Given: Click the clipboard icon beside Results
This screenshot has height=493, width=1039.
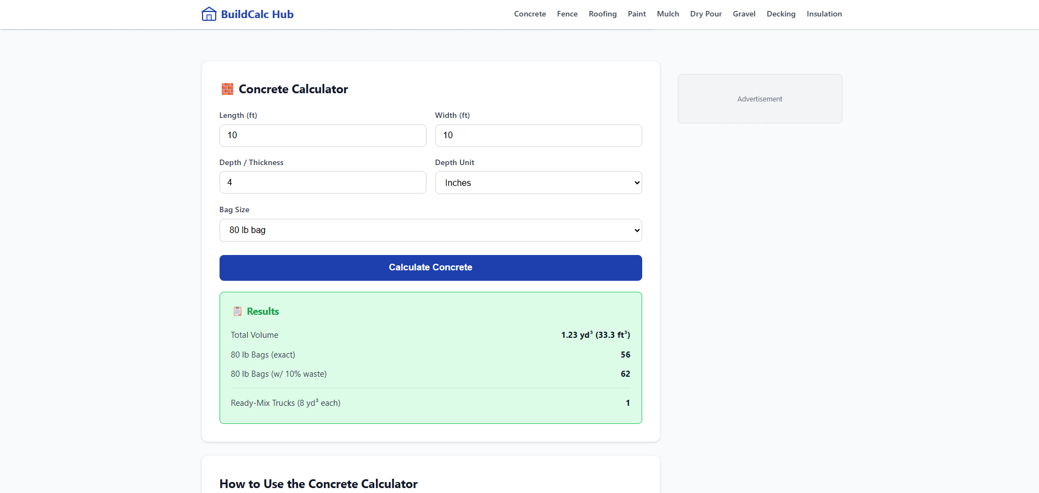Looking at the screenshot, I should [x=238, y=311].
